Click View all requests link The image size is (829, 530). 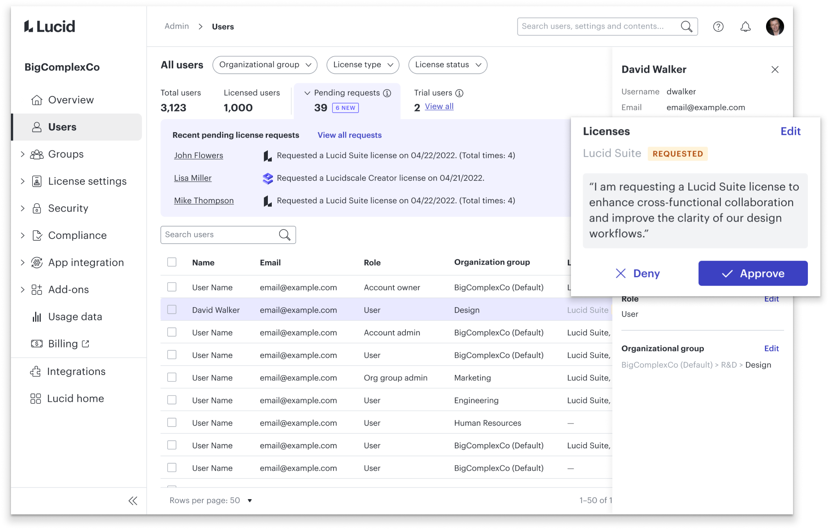click(350, 135)
